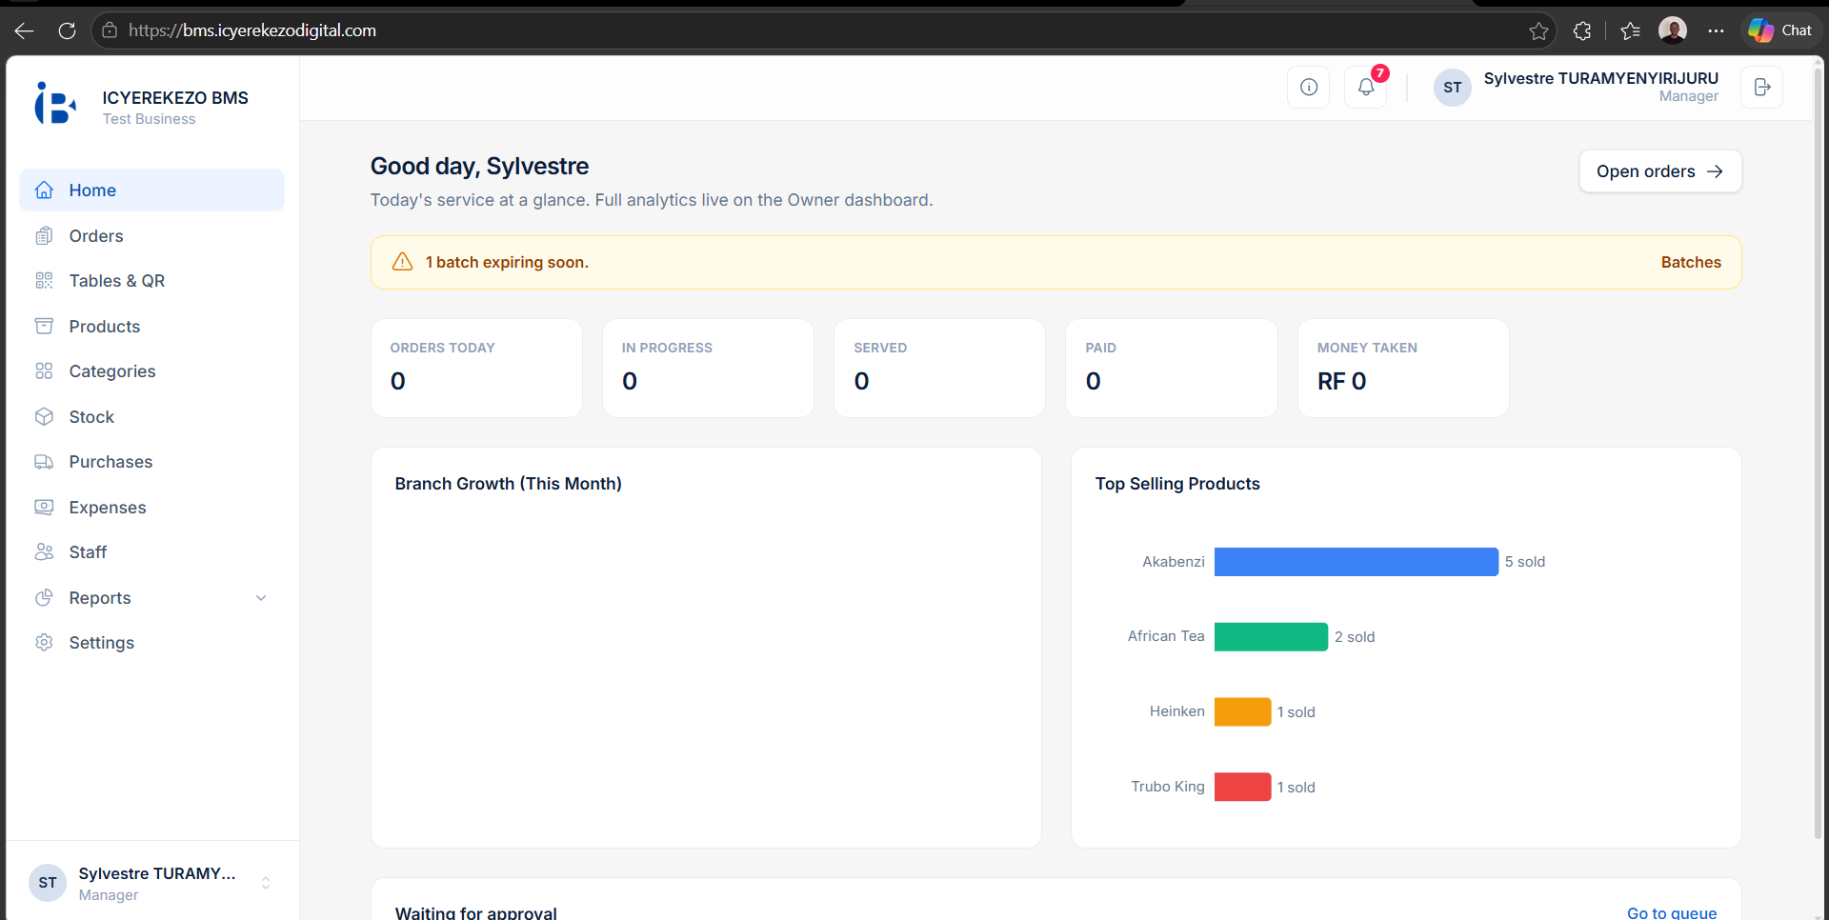Open the info circle icon in header
This screenshot has width=1829, height=920.
coord(1309,88)
